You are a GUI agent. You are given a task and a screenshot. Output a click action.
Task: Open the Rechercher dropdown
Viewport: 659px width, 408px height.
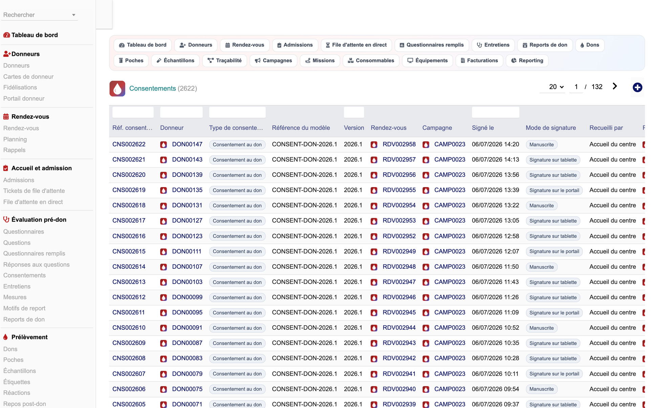point(39,15)
